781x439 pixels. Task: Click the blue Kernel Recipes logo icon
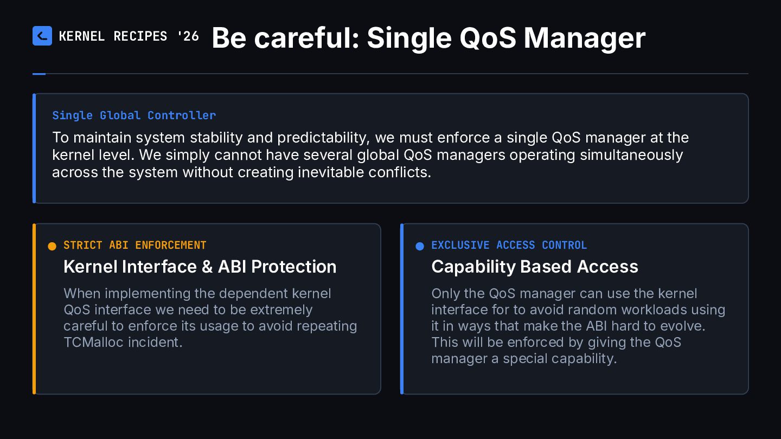42,36
